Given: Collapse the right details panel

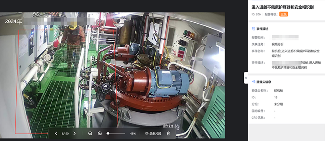Looking at the screenshot, I should pos(246,78).
